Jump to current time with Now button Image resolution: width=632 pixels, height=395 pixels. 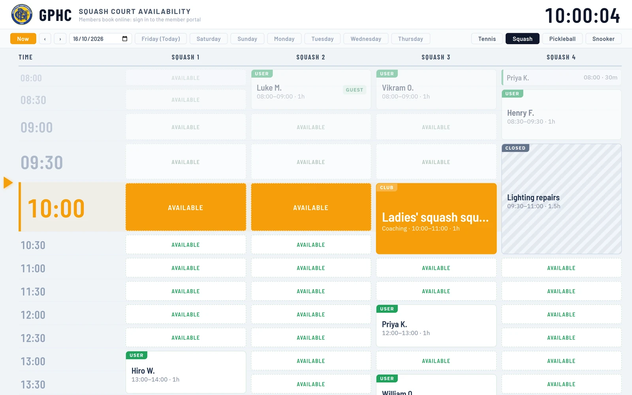pos(23,39)
